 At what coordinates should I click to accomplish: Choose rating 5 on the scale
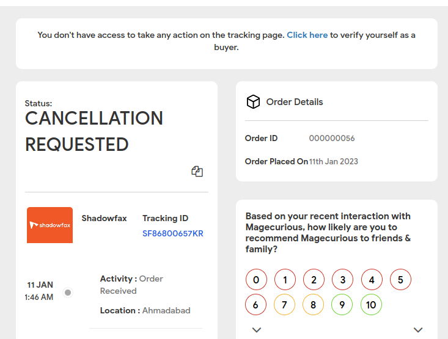click(400, 280)
